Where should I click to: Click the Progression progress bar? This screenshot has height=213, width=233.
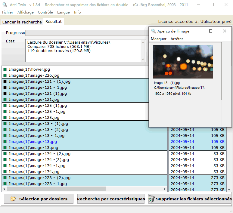pos(87,33)
